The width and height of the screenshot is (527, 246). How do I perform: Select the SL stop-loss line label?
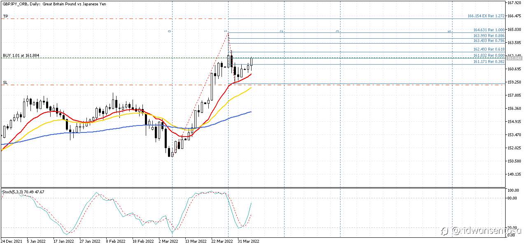pos(5,83)
